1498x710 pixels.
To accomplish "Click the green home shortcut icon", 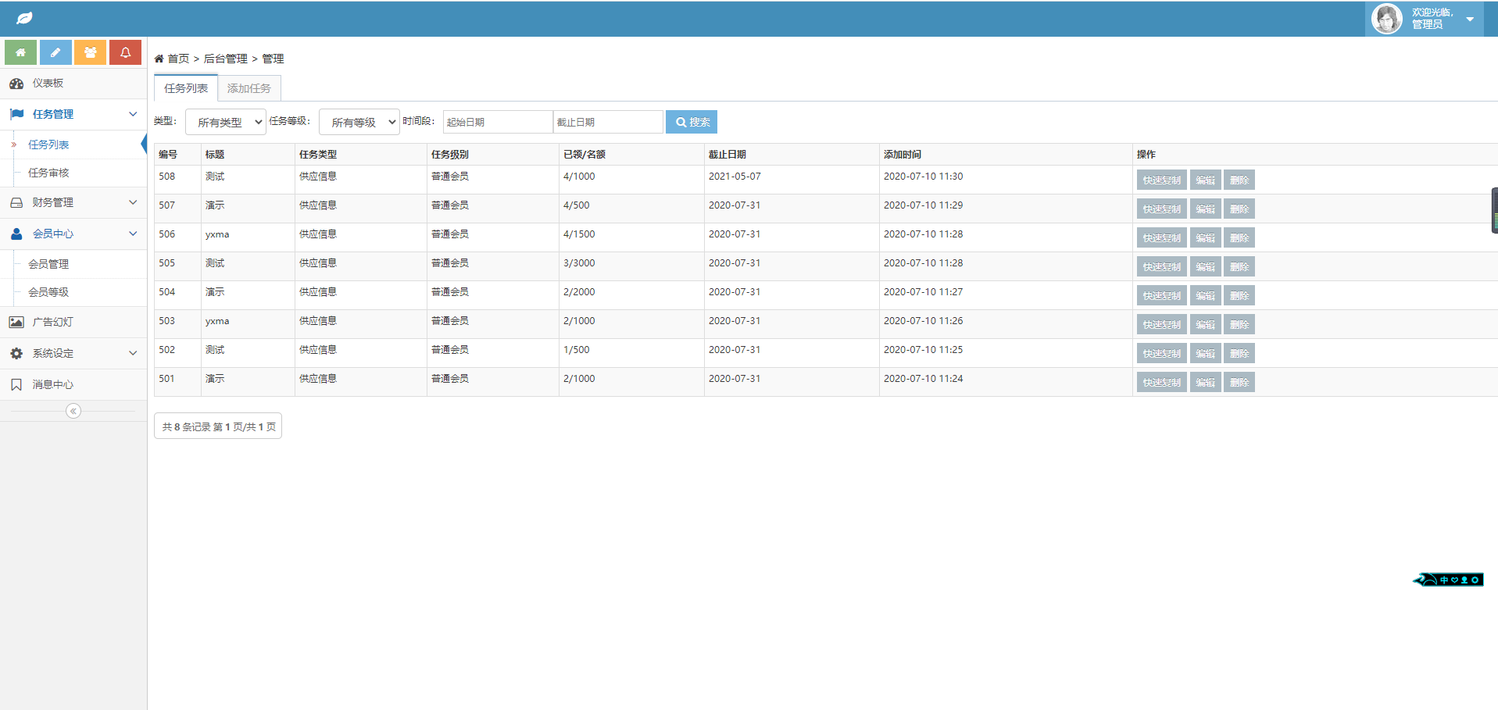I will coord(20,52).
